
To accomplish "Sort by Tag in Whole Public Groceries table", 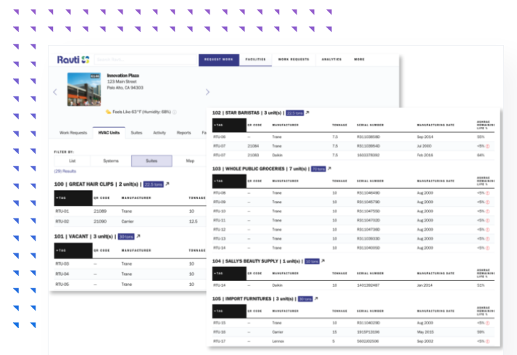I will pos(229,181).
